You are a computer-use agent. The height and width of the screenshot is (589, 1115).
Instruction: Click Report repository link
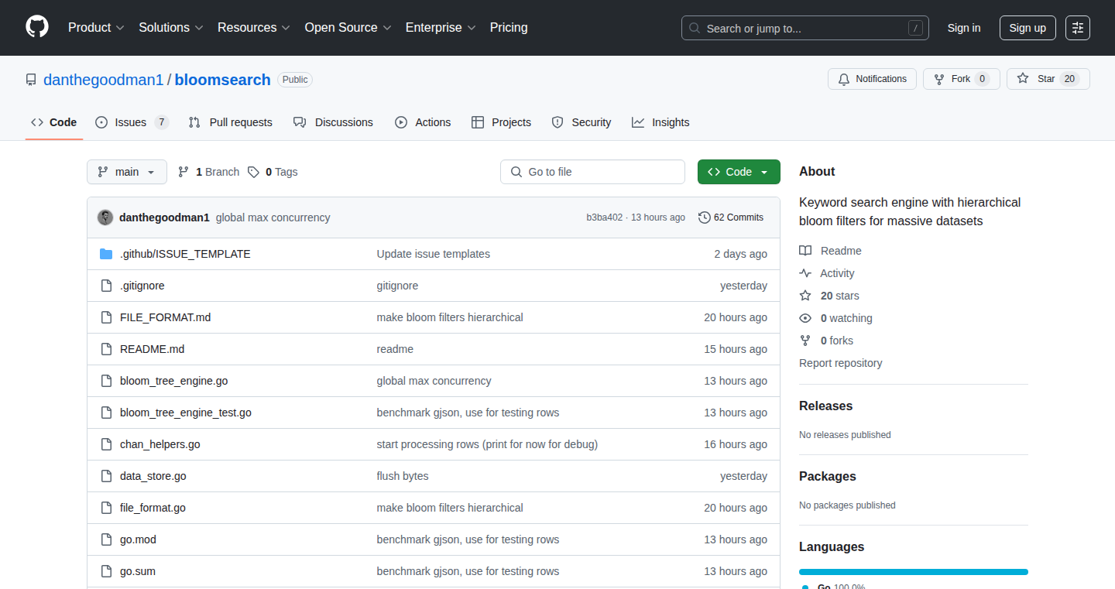click(841, 363)
